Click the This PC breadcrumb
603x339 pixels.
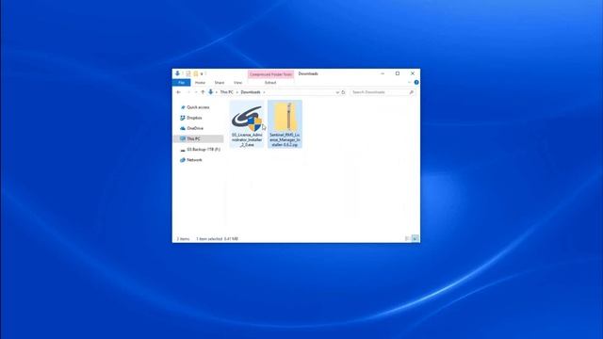click(x=226, y=92)
